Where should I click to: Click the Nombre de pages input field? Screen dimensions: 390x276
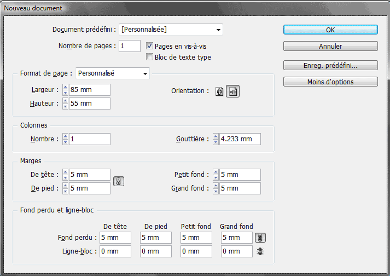tap(129, 46)
